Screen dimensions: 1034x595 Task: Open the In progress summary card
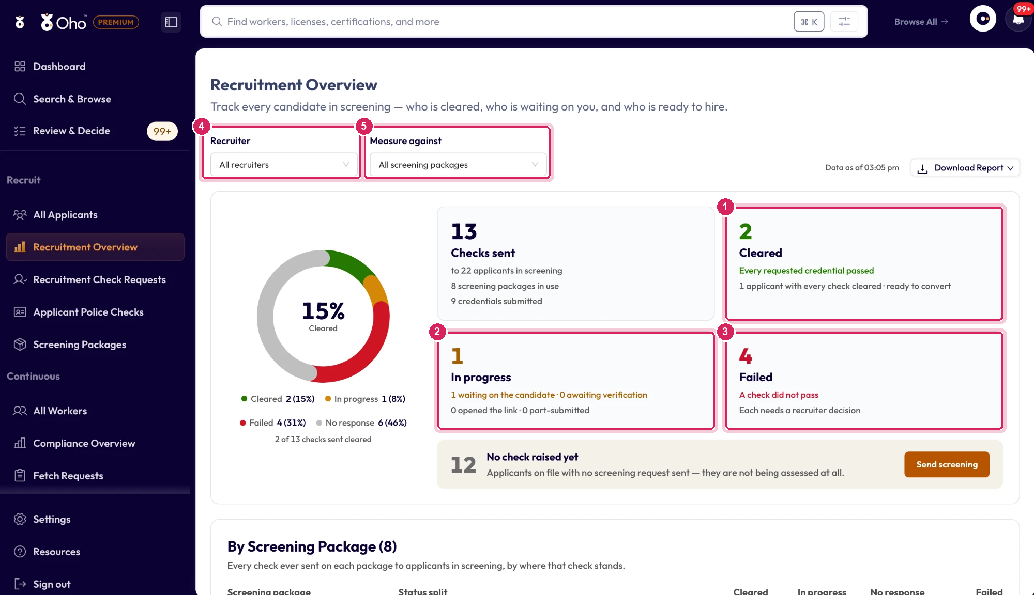coord(576,380)
